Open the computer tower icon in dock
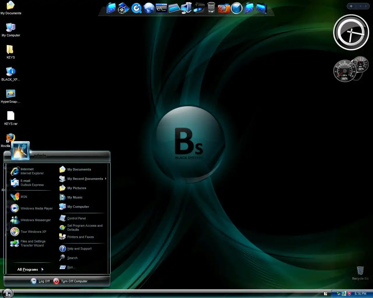The image size is (373, 298). (x=186, y=8)
